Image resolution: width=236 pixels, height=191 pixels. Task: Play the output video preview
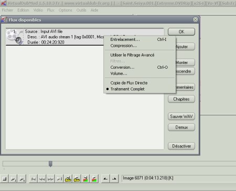[22, 179]
